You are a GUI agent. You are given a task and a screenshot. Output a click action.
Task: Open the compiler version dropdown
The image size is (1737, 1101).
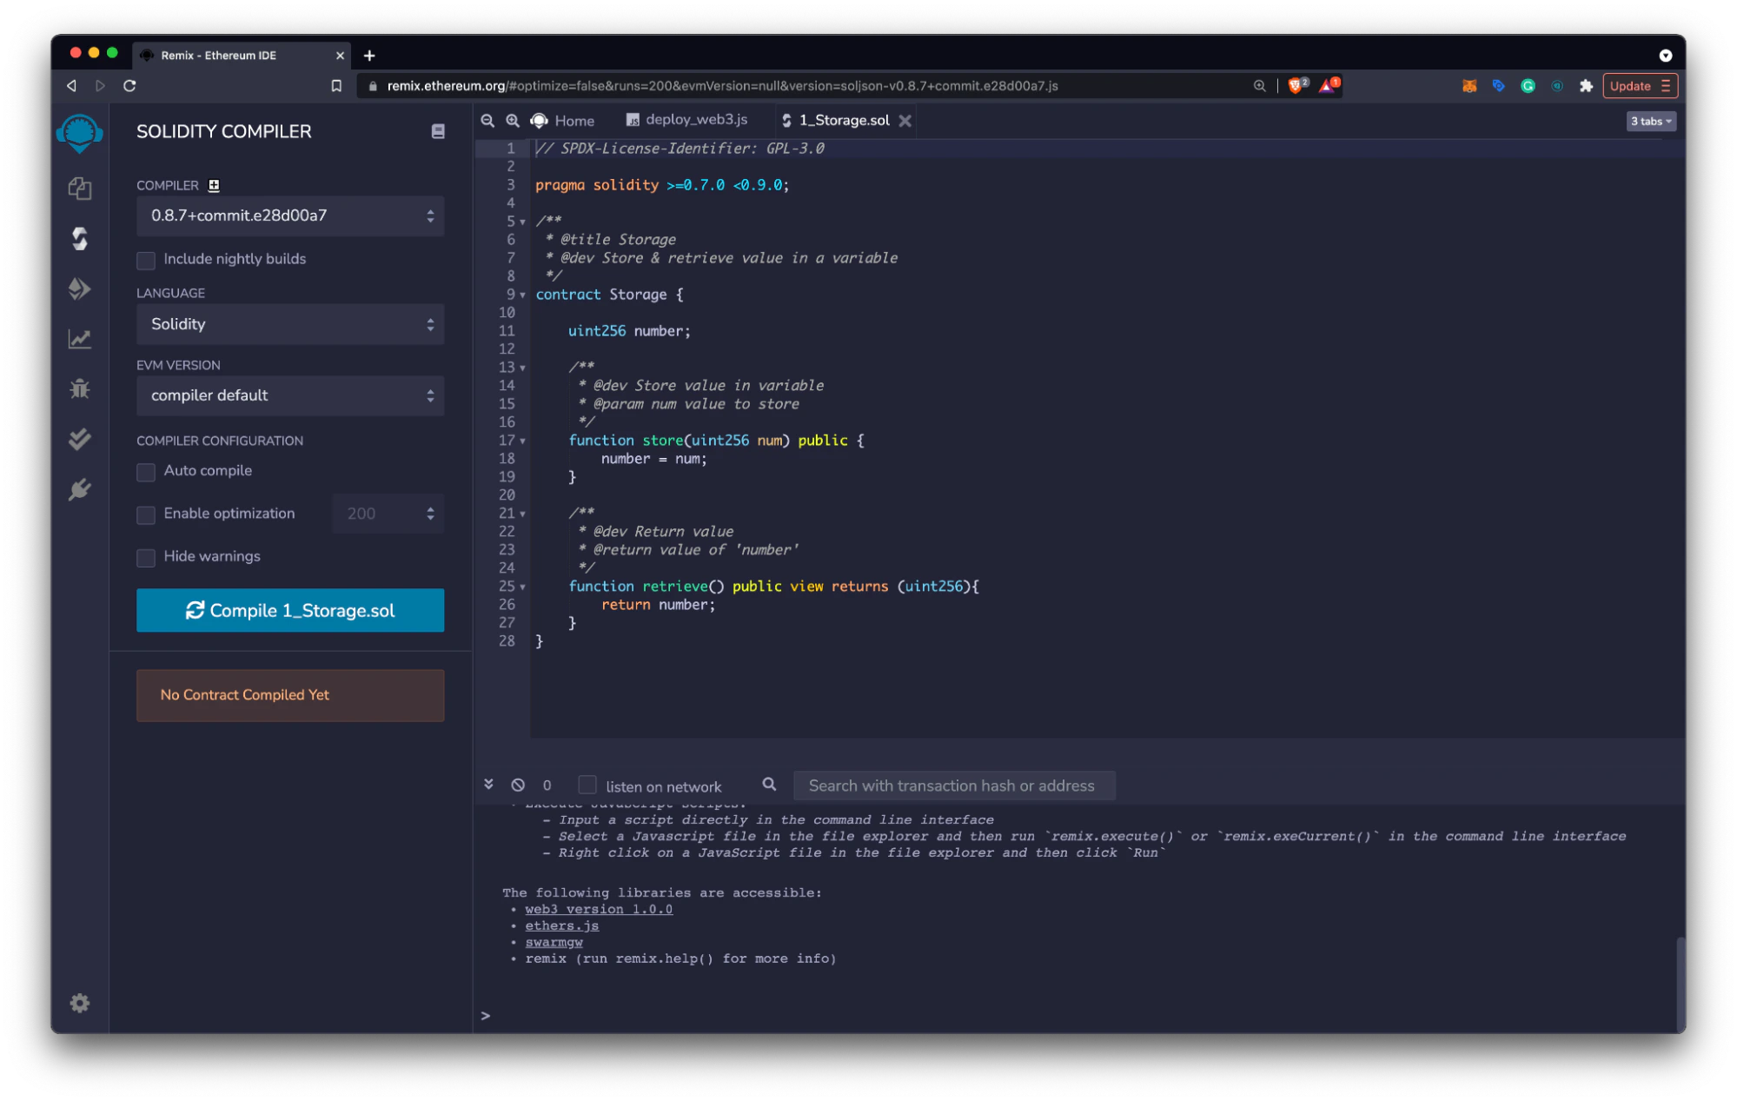(290, 216)
